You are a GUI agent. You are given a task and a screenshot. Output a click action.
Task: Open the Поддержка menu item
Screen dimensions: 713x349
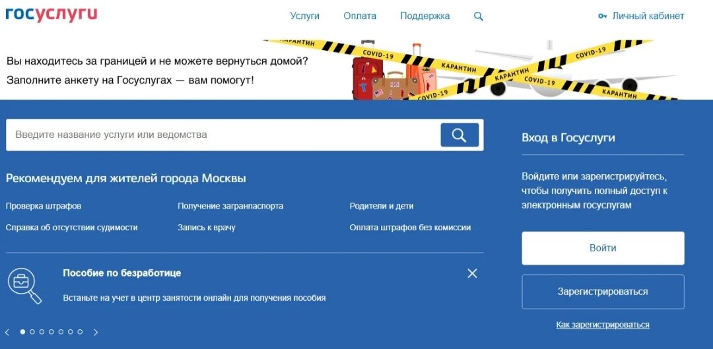click(424, 16)
